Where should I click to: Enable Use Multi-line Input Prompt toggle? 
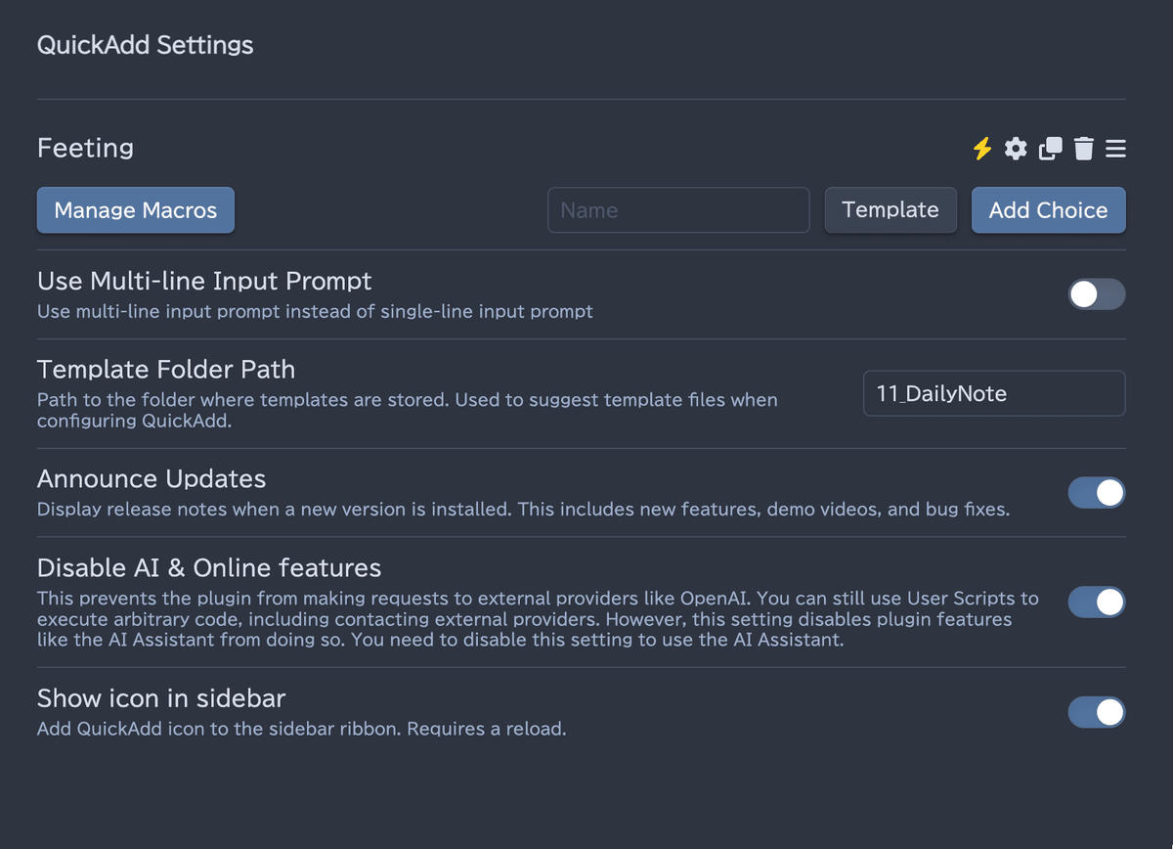pyautogui.click(x=1097, y=294)
